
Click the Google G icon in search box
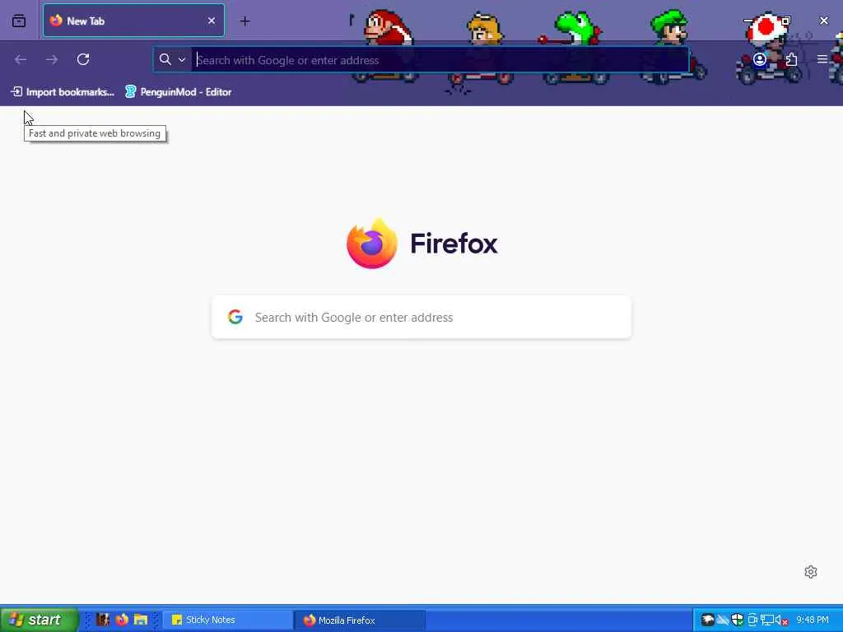coord(235,317)
